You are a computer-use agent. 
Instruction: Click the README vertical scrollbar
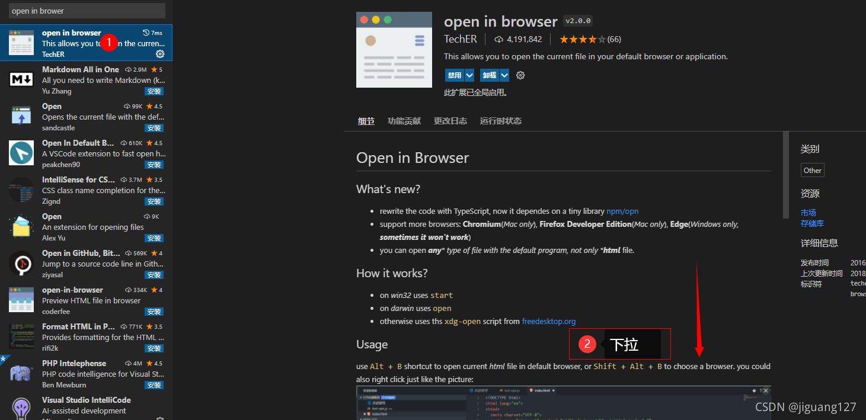click(x=786, y=175)
